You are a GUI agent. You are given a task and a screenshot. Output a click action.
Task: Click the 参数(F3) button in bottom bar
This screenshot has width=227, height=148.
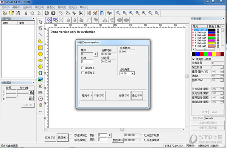click(118, 140)
